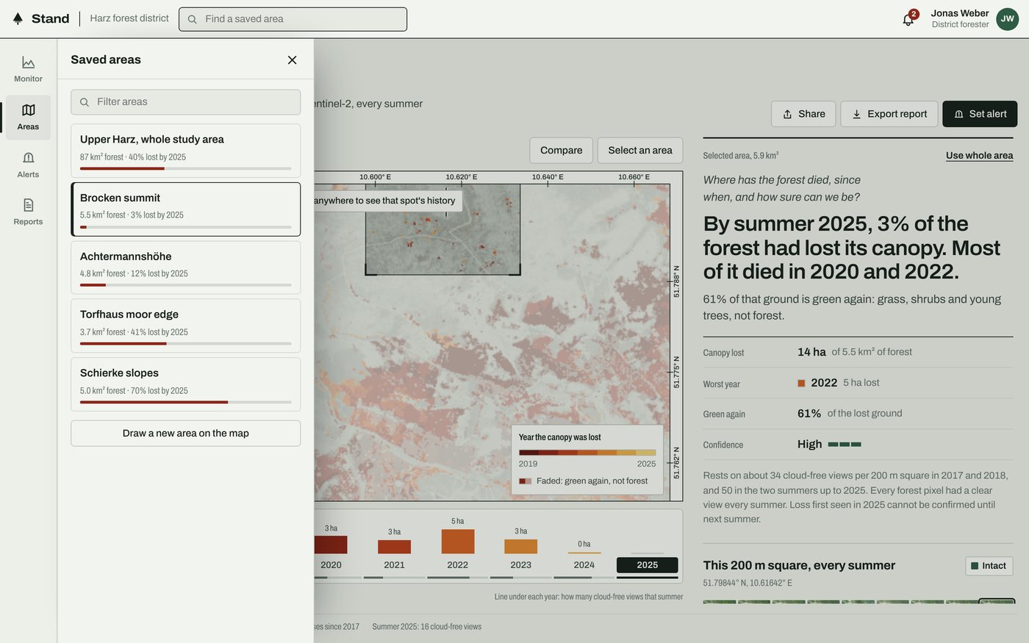Focus the Find a saved area search
The image size is (1029, 643).
pos(293,19)
